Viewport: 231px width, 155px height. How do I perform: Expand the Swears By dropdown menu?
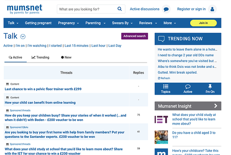coord(122,23)
